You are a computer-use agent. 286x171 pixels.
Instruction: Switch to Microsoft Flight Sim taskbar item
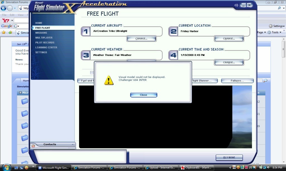click(x=54, y=168)
